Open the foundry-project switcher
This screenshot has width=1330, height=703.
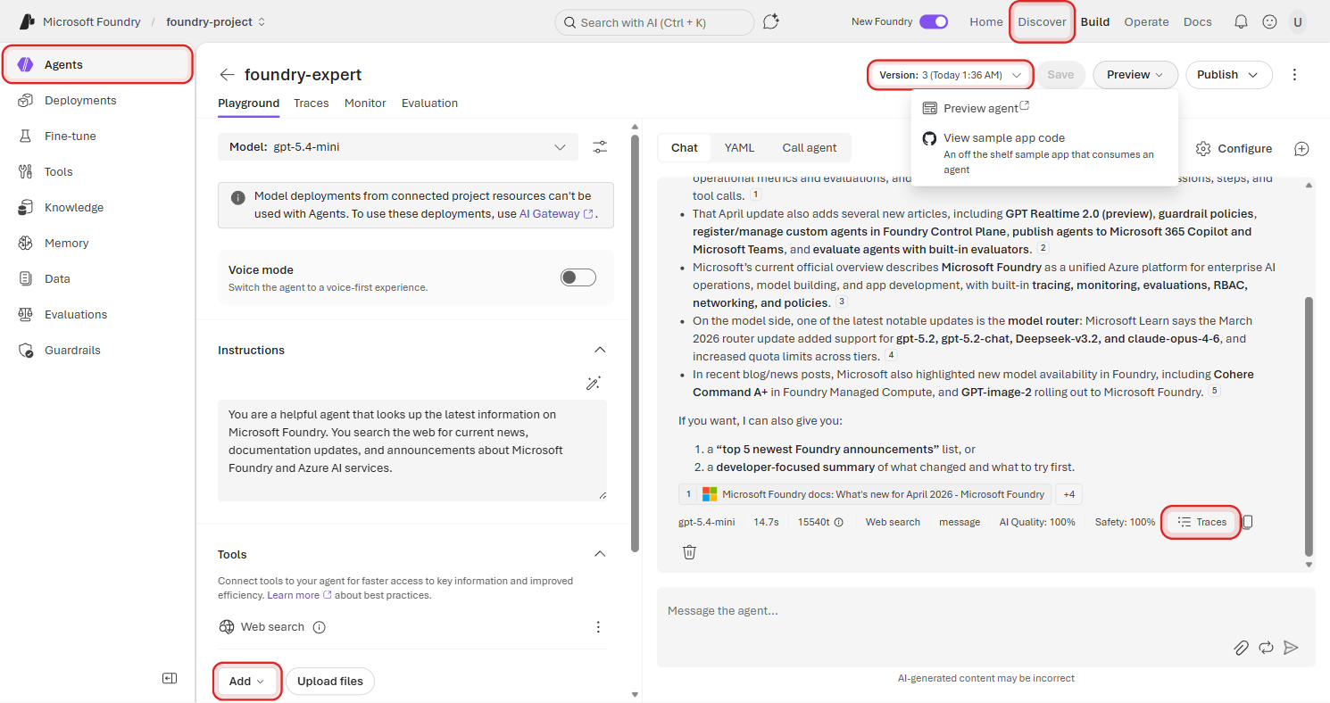click(x=216, y=21)
